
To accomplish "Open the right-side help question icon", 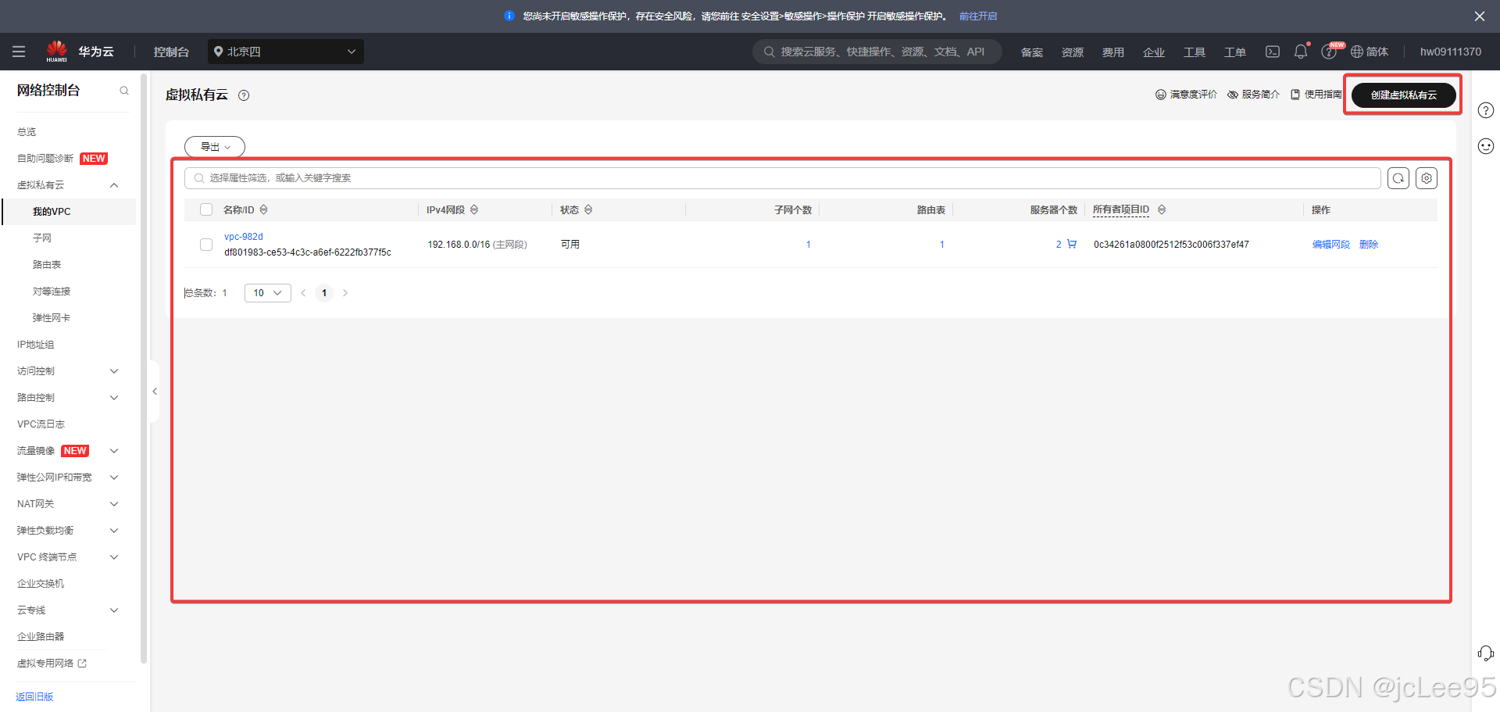I will pyautogui.click(x=1486, y=110).
